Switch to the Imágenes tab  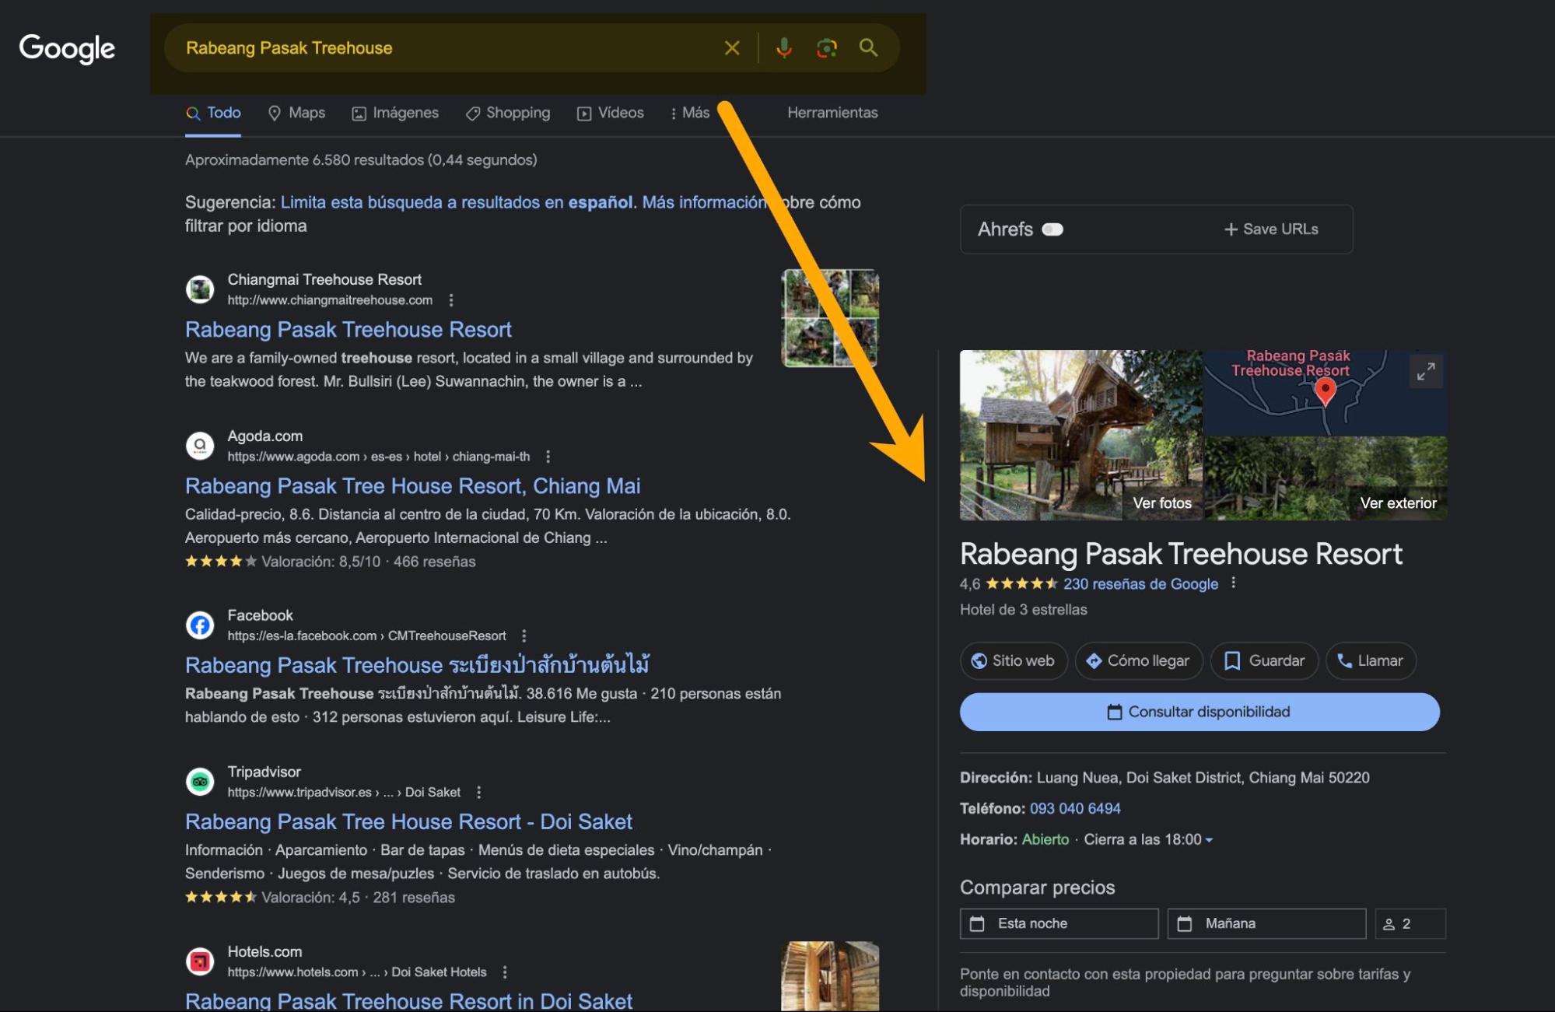click(x=395, y=113)
